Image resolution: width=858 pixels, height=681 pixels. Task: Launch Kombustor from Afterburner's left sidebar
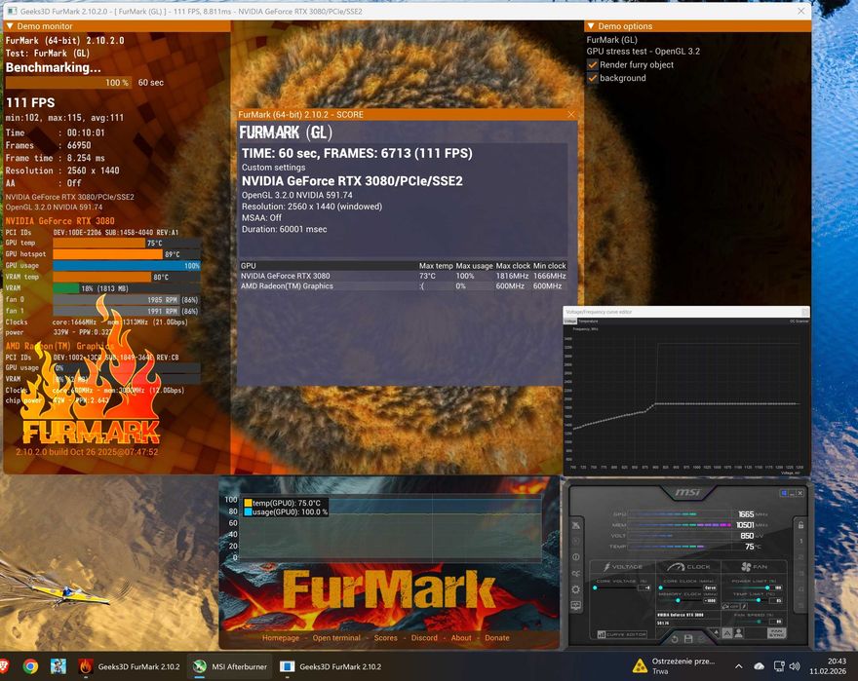click(576, 541)
